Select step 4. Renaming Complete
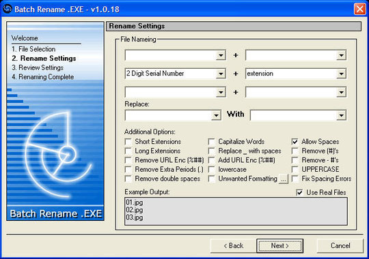 click(43, 77)
